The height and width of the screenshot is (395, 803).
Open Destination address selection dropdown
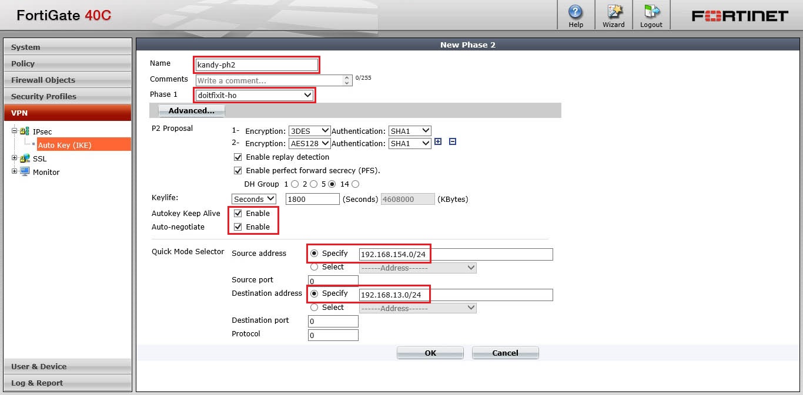418,308
